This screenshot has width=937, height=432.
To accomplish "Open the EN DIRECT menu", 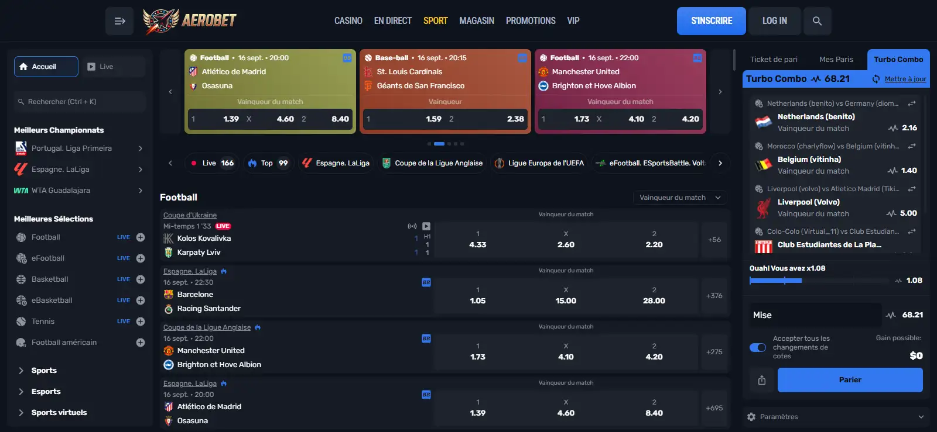I will point(393,21).
